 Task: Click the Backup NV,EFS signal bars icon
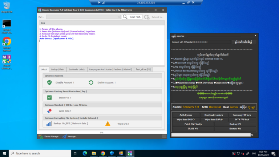pyautogui.click(x=49, y=124)
